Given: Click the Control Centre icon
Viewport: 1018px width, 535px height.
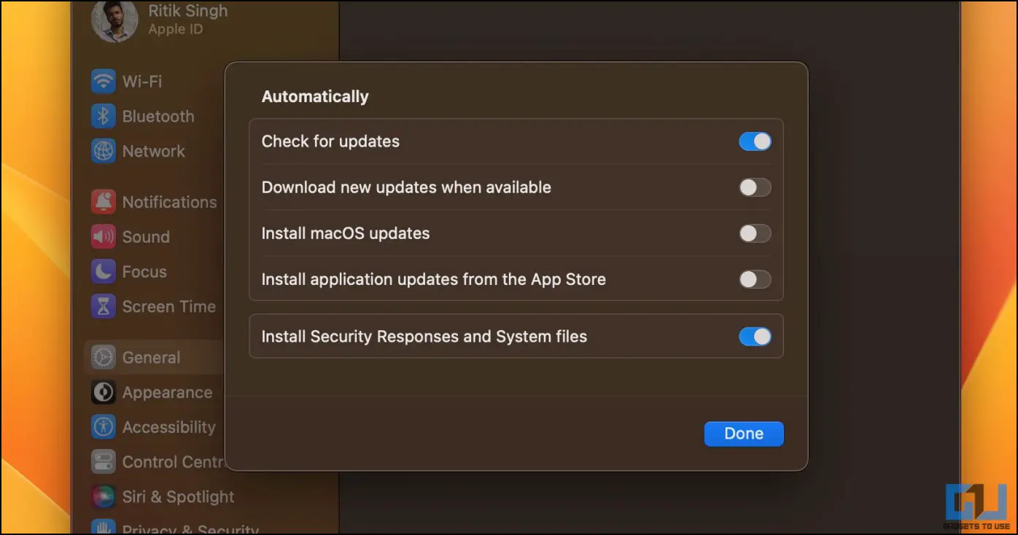Looking at the screenshot, I should tap(104, 462).
